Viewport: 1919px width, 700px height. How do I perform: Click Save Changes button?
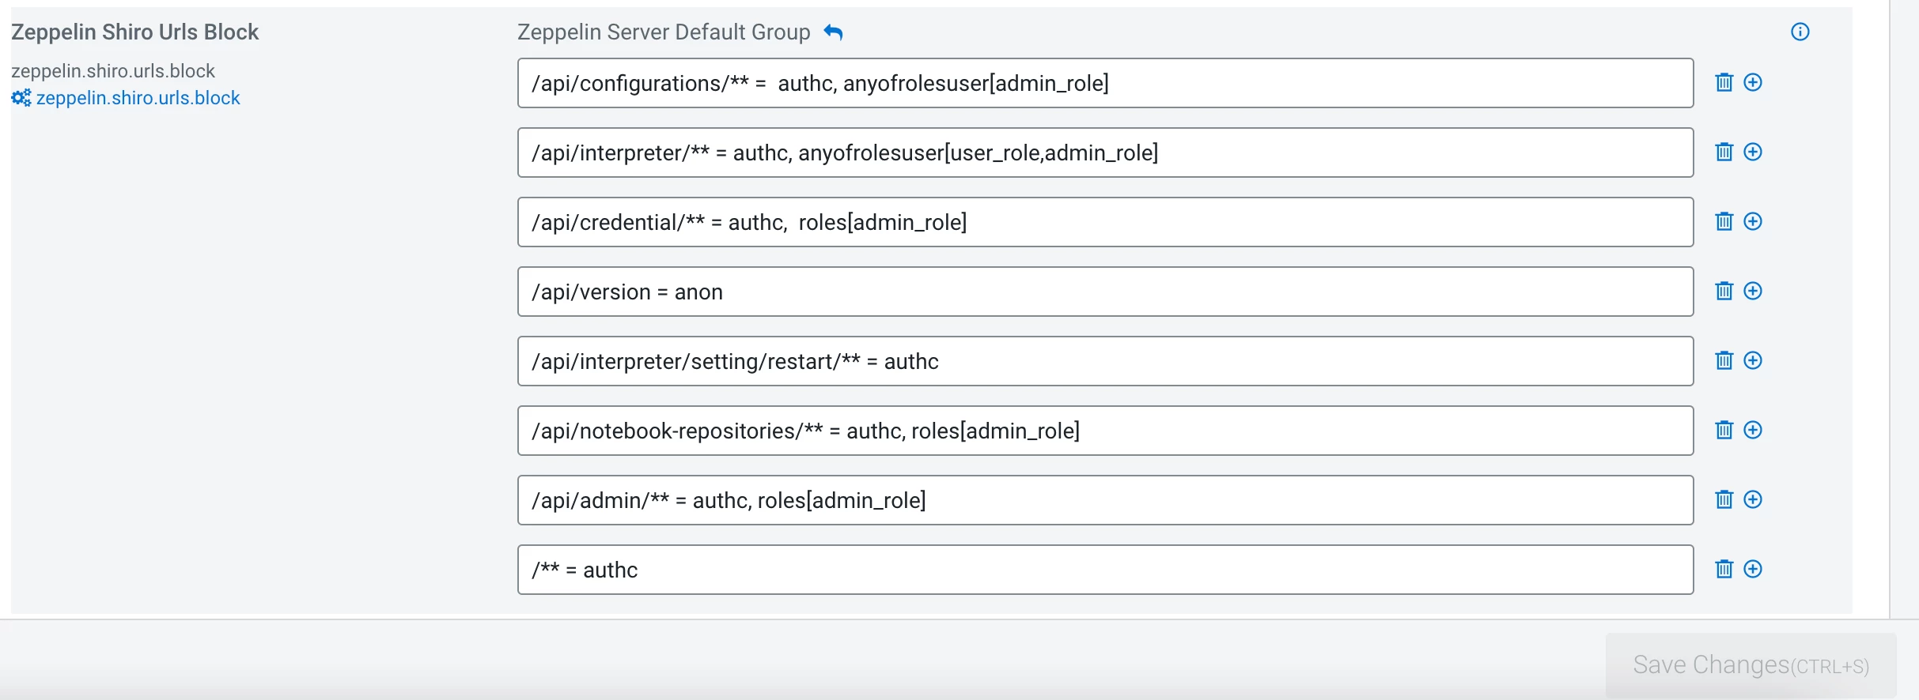(1751, 665)
